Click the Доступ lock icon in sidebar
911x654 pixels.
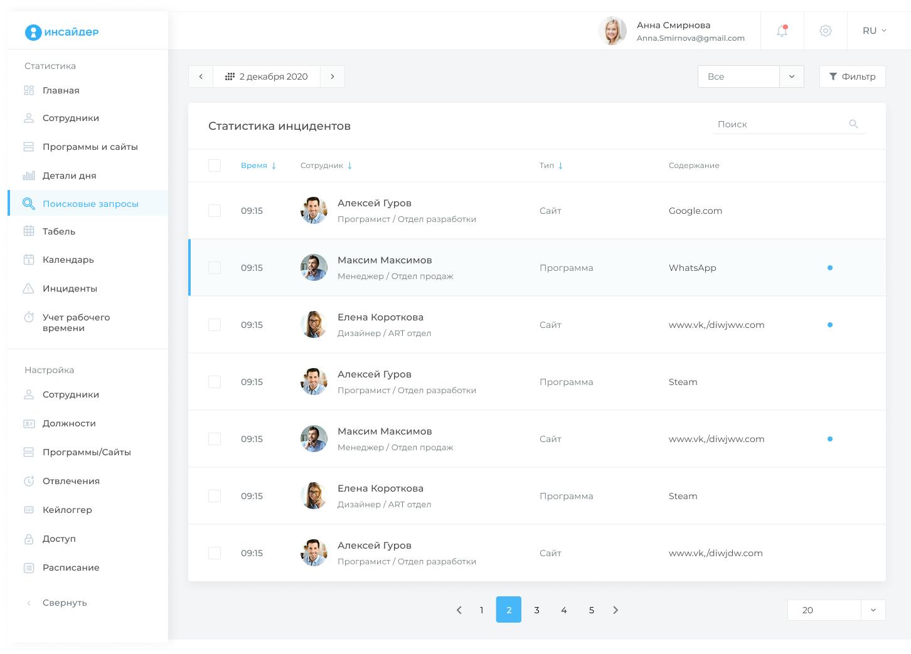tap(29, 539)
